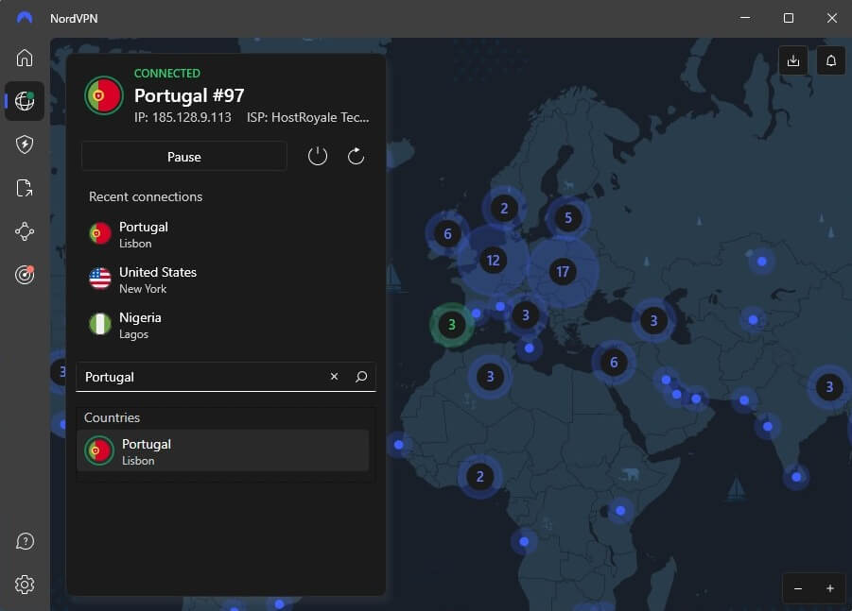
Task: Select Portugal Lisbon under Countries
Action: pos(222,450)
